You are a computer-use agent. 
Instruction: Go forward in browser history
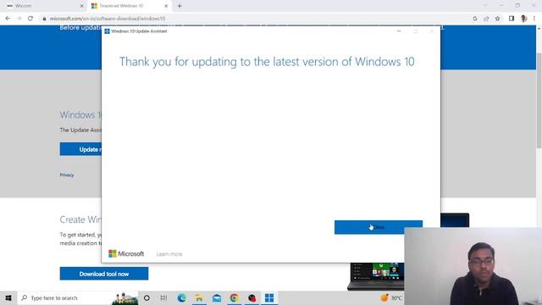tap(19, 19)
